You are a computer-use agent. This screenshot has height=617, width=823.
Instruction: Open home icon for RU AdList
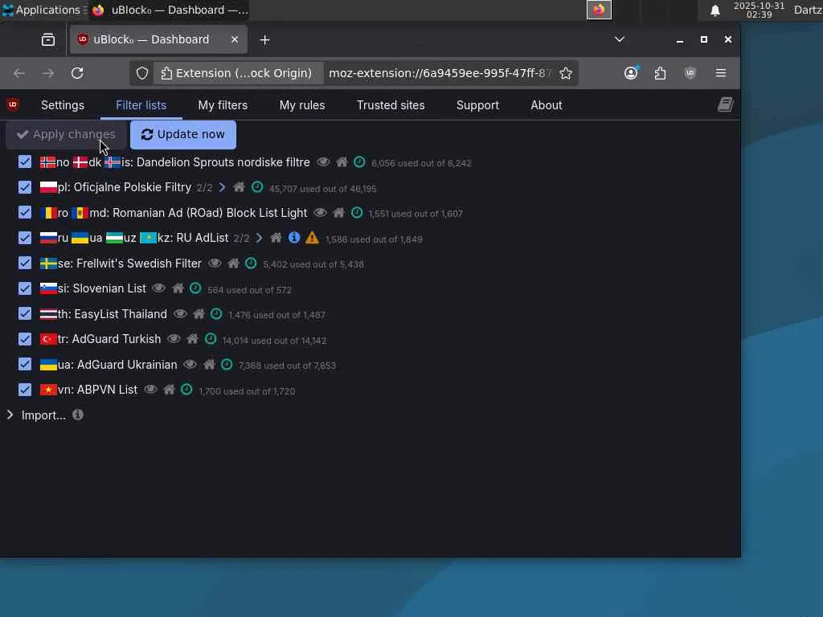(x=276, y=238)
